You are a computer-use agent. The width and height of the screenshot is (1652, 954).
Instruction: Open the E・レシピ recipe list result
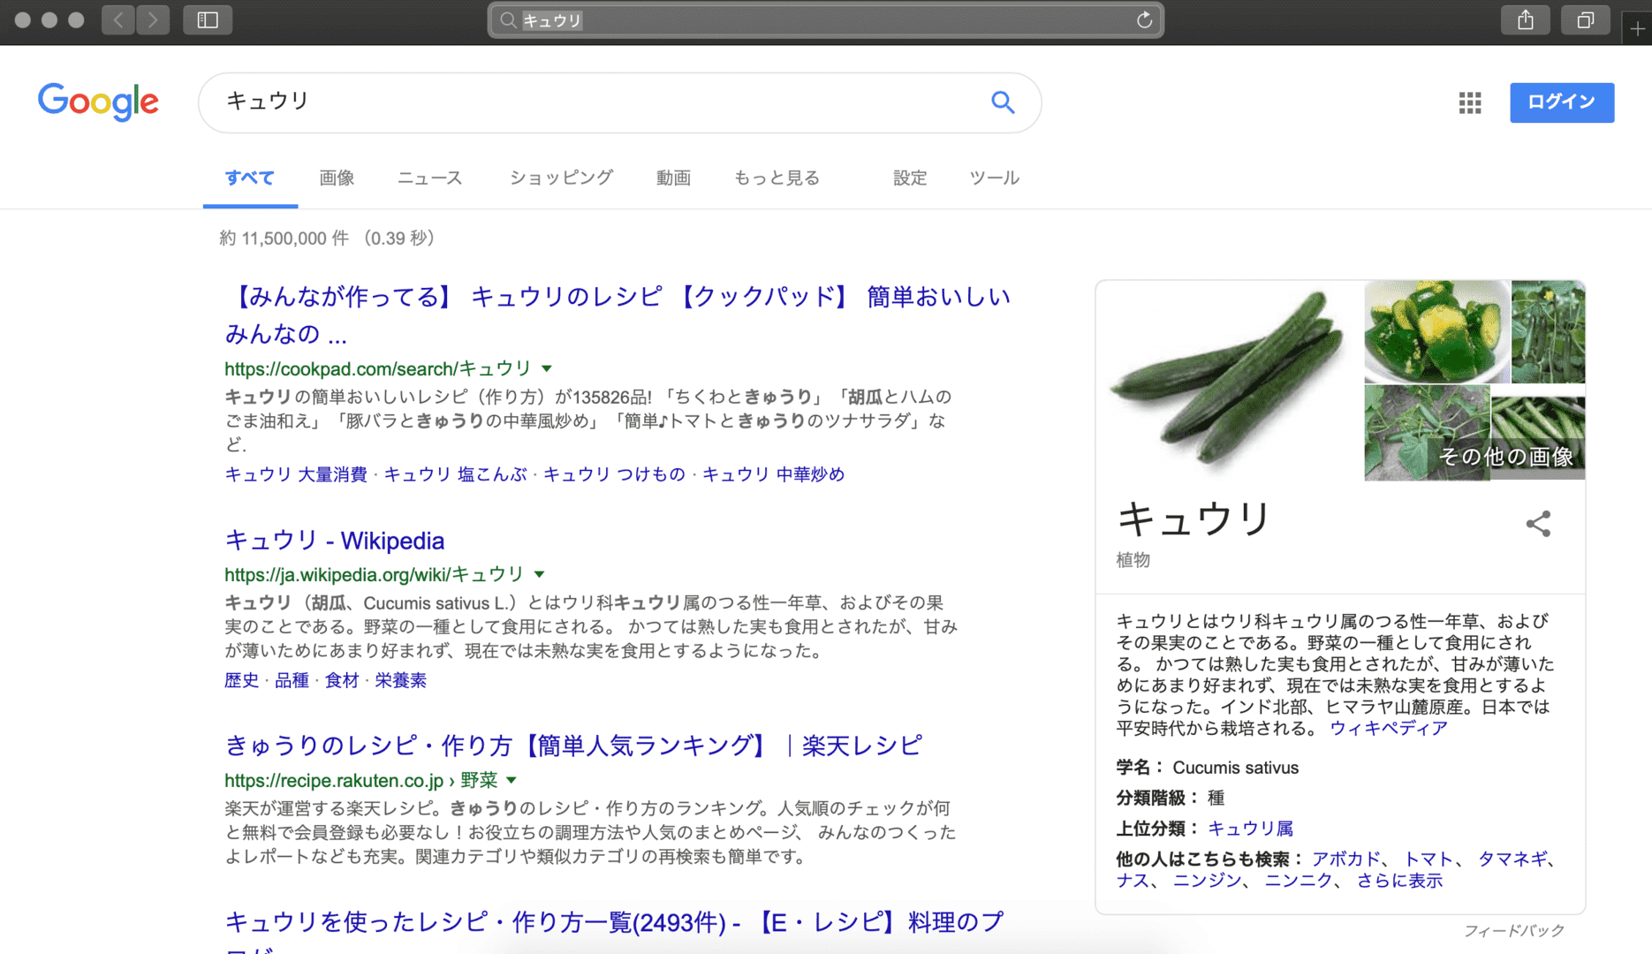614,922
